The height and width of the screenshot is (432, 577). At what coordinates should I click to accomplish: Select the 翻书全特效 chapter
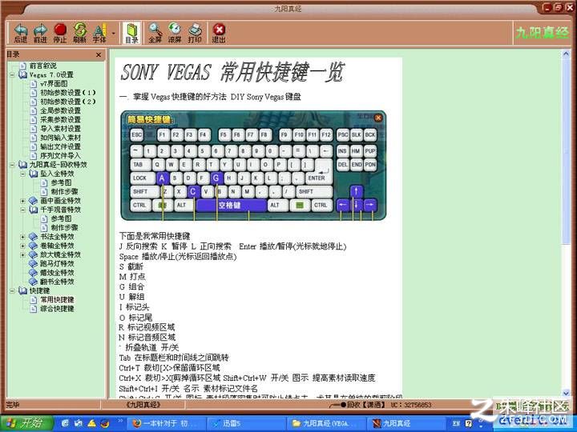click(x=57, y=282)
